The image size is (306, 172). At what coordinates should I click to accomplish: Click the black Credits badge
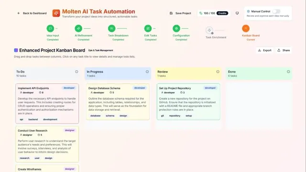click(222, 13)
